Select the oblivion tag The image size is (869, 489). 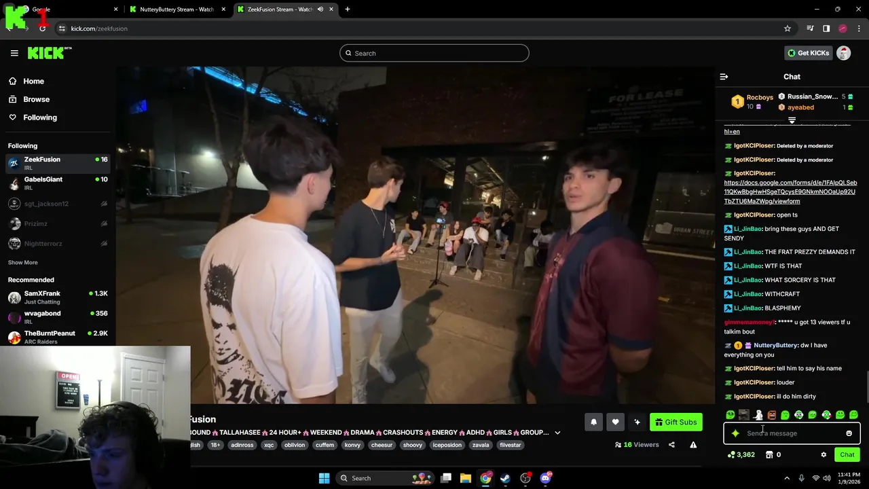[x=295, y=445]
